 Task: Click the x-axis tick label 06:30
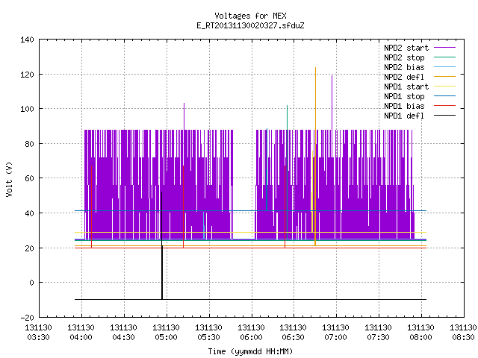[293, 338]
